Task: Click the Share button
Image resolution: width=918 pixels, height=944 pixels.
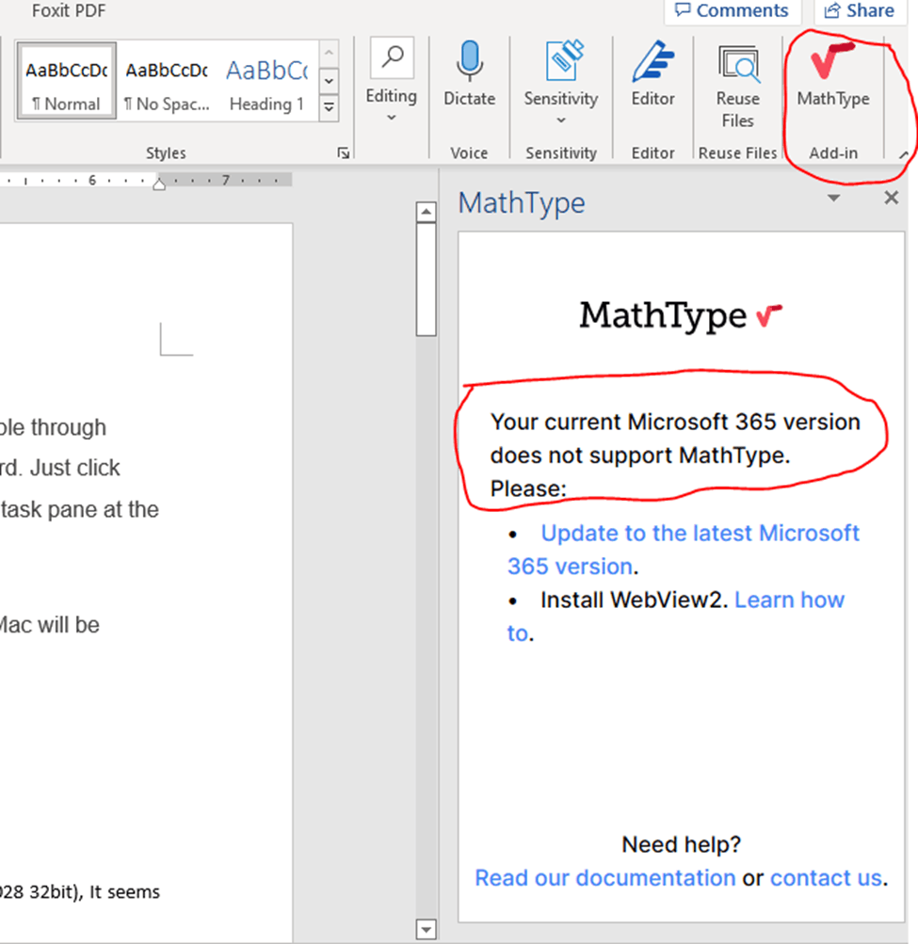Action: coord(860,11)
